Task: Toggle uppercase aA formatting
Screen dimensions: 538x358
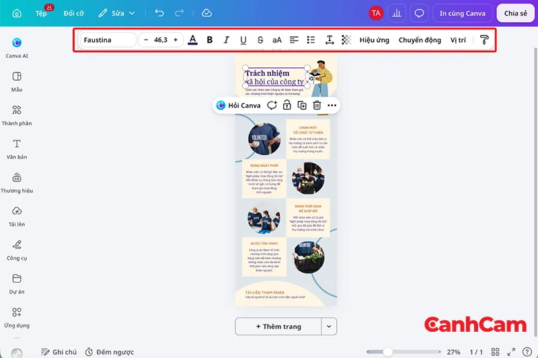Action: click(277, 40)
